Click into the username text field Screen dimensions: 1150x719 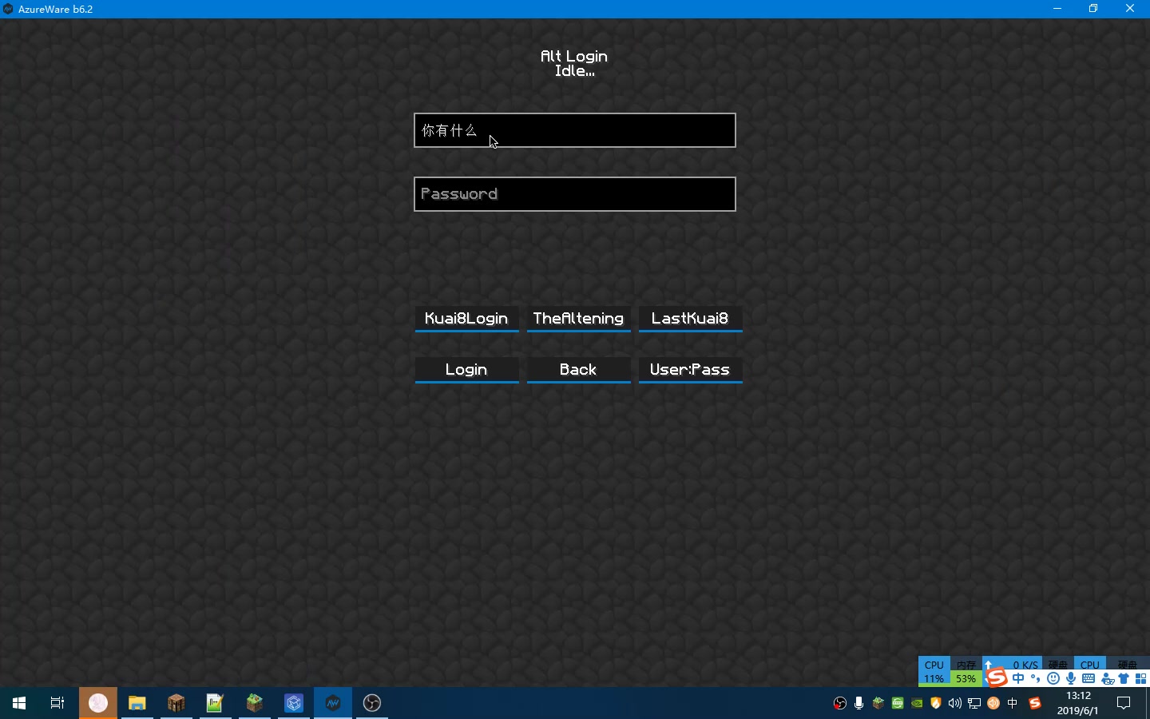coord(575,130)
